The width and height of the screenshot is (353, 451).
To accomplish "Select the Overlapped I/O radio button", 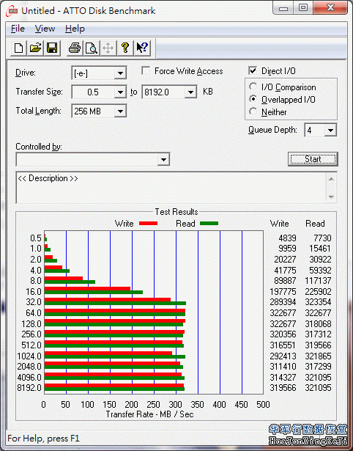I will (253, 99).
